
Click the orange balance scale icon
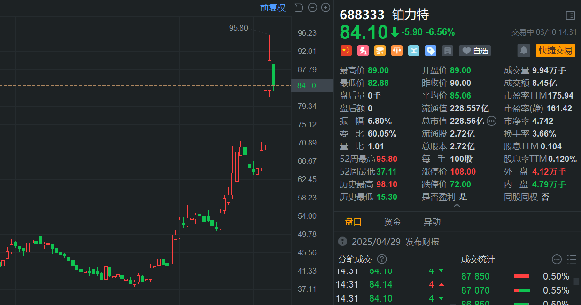tap(397, 51)
